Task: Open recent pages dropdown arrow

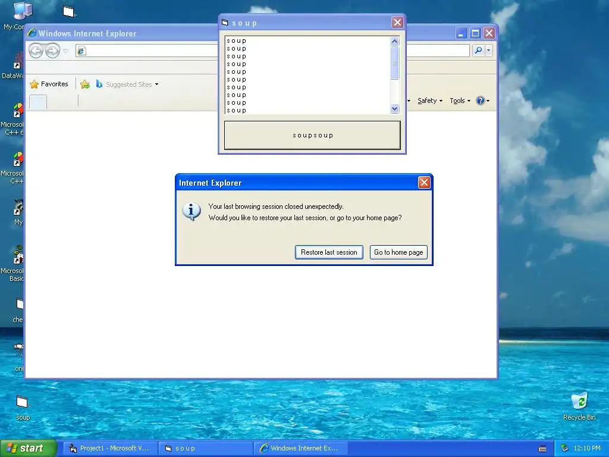Action: tap(65, 51)
